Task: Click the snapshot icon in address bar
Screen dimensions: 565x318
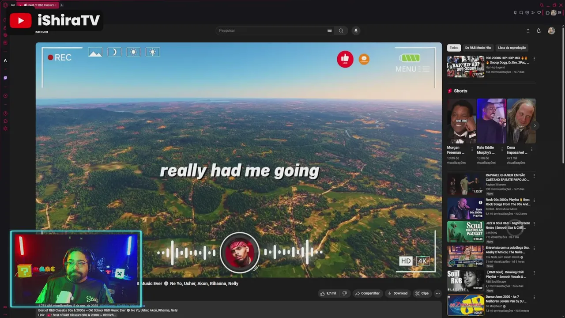Action: pyautogui.click(x=521, y=13)
